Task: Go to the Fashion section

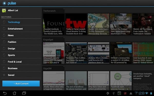Action: [x=21, y=42]
